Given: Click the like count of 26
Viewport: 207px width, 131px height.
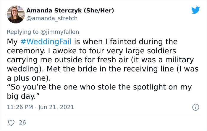Looking at the screenshot, I should pyautogui.click(x=22, y=122).
